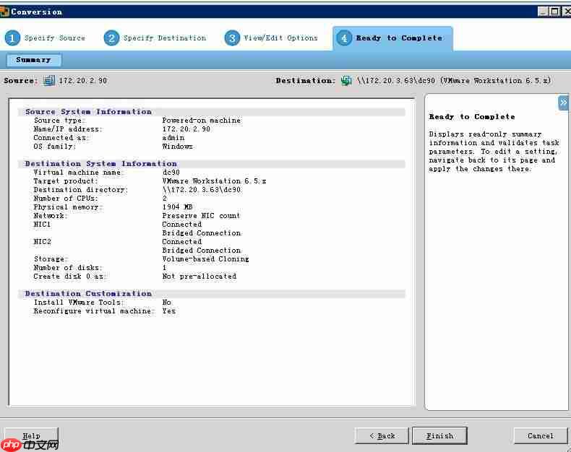Screen dimensions: 571x452
Task: Click the NIC1 label
Action: 42,224
